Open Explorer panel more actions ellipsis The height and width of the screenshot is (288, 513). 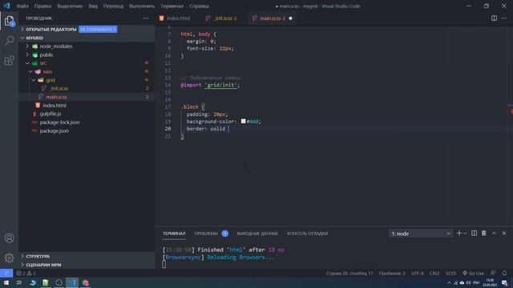(146, 18)
